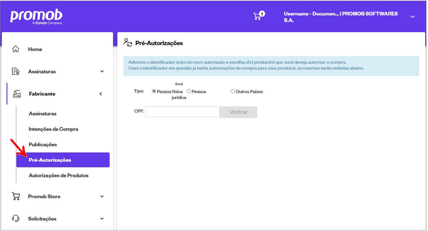
Task: Select the Pré-Autorizações submenu item
Action: [63, 160]
